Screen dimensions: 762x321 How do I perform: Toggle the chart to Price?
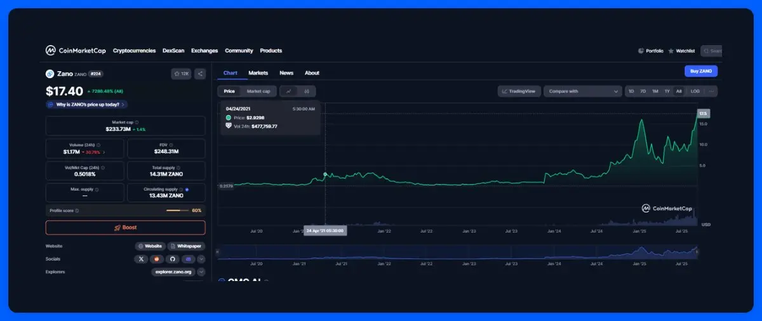coord(229,91)
